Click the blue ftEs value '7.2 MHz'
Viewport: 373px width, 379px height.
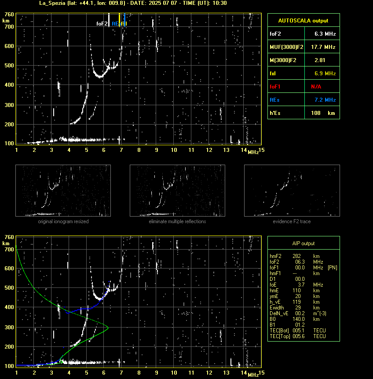click(325, 100)
